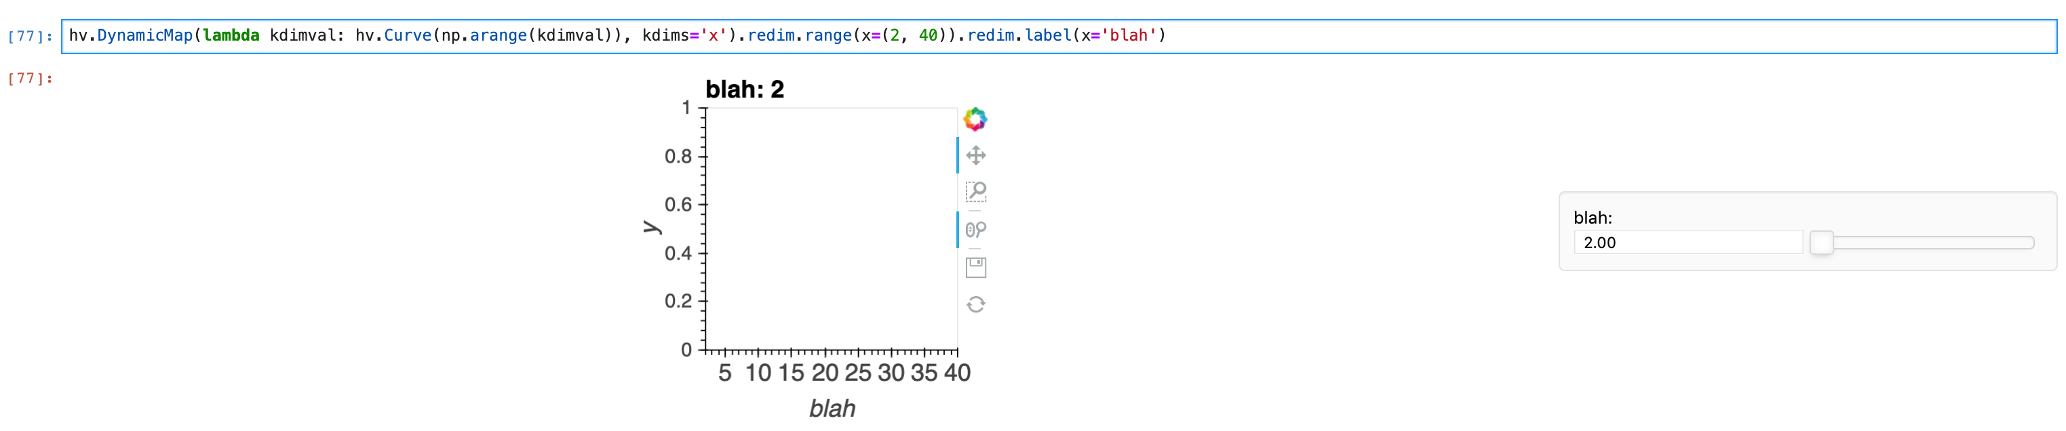The height and width of the screenshot is (431, 2066).
Task: Toggle off the active Pan tool
Action: pyautogui.click(x=977, y=155)
